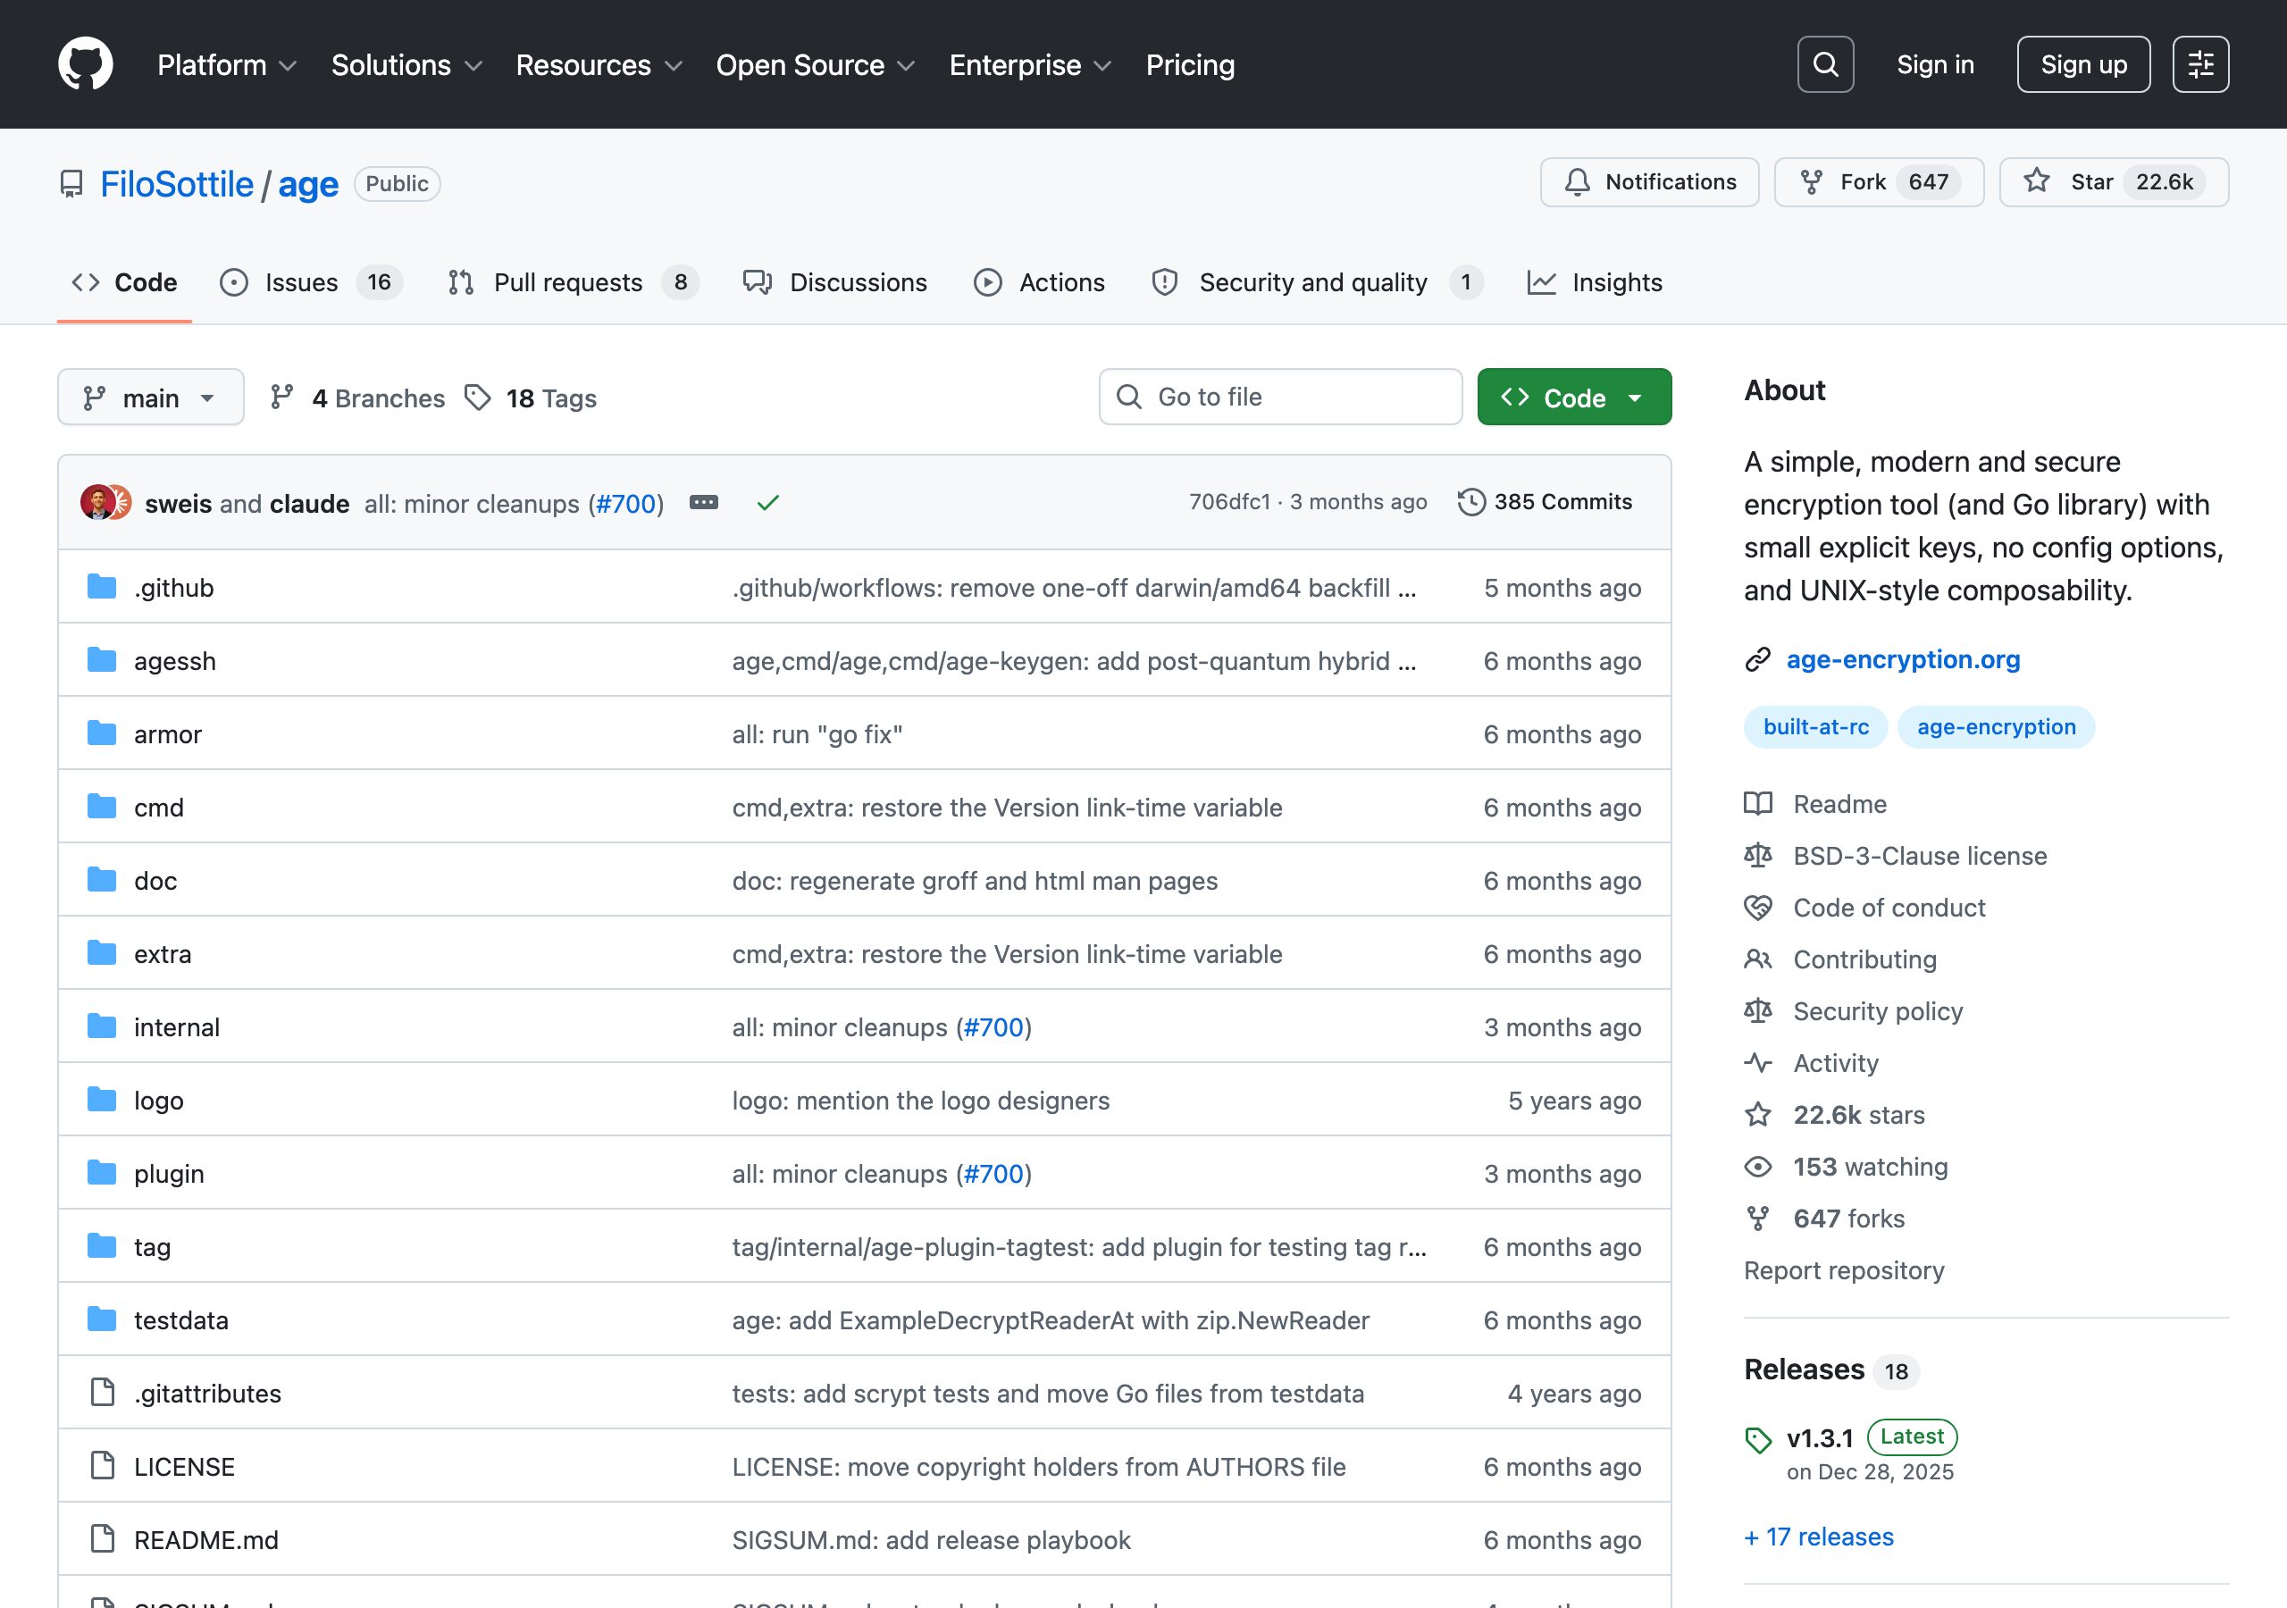Open the 647 forks link

click(1848, 1219)
